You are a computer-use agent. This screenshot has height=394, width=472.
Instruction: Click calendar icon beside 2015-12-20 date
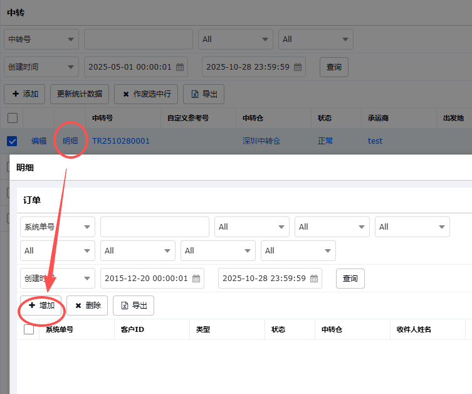(196, 279)
